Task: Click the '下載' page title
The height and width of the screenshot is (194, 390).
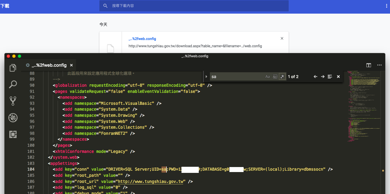Action: coord(5,6)
